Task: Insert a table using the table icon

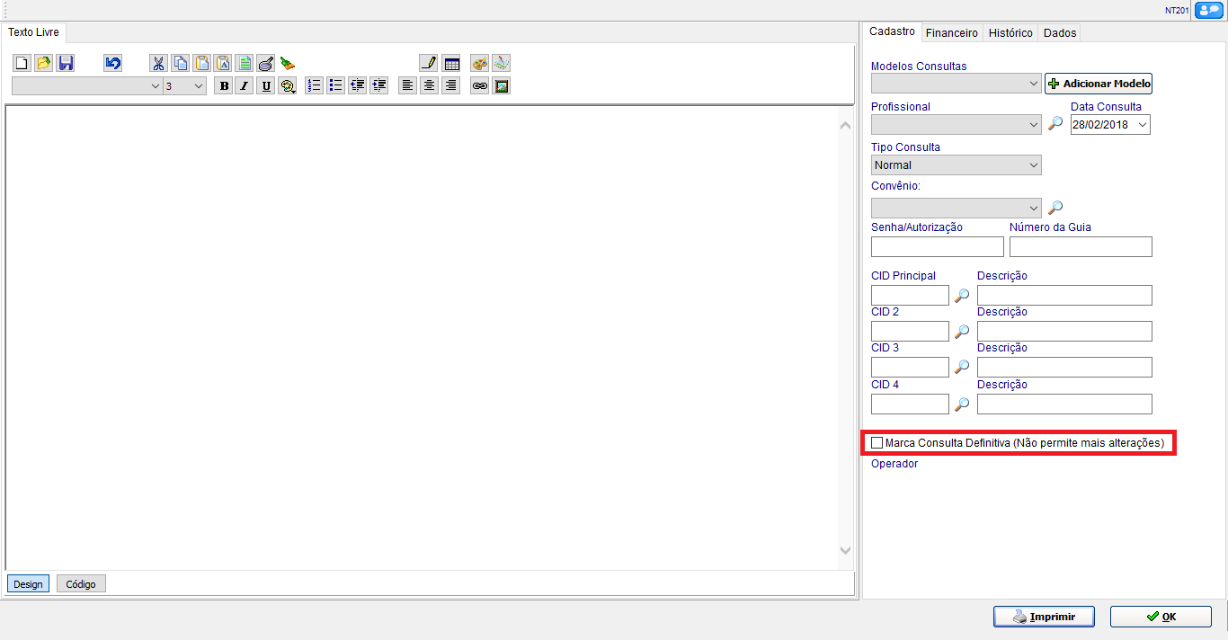Action: (451, 64)
